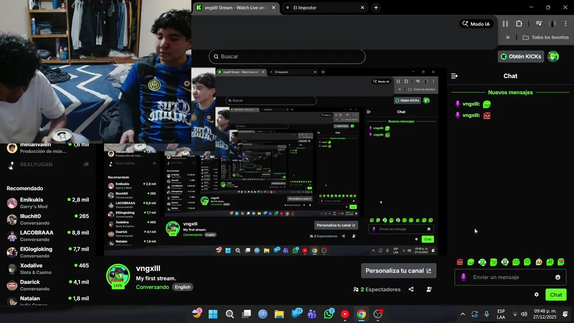Click the English language tag
Image resolution: width=574 pixels, height=323 pixels.
tap(183, 287)
